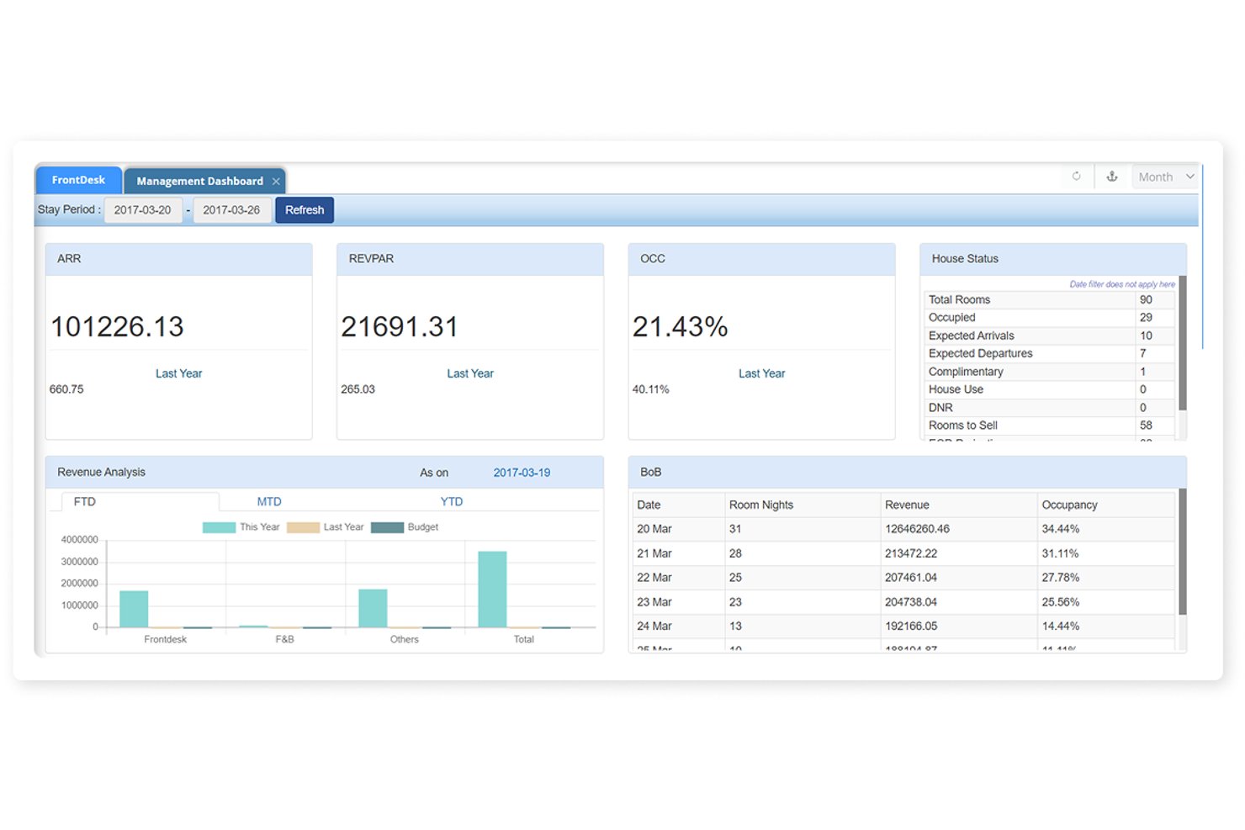Image resolution: width=1245 pixels, height=830 pixels.
Task: Click the Rooms to Sell row
Action: point(1050,426)
